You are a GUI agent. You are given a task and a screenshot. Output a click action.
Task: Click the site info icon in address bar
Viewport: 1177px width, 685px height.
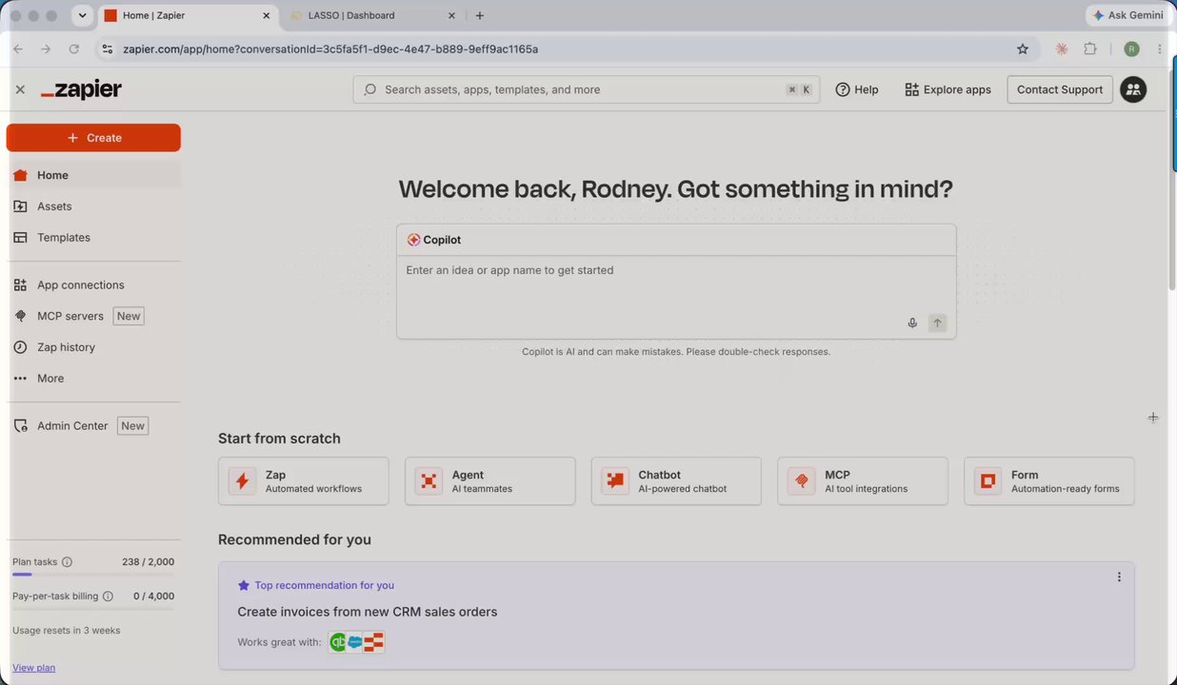coord(107,49)
